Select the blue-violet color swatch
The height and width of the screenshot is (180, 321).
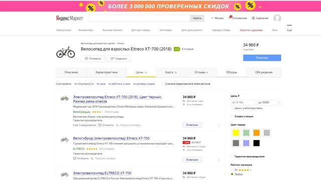pyautogui.click(x=246, y=143)
